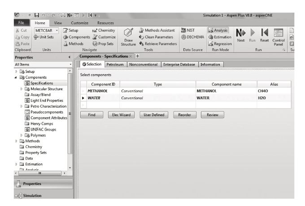This screenshot has height=206, width=305.
Task: Click the Find button
Action: point(91,115)
